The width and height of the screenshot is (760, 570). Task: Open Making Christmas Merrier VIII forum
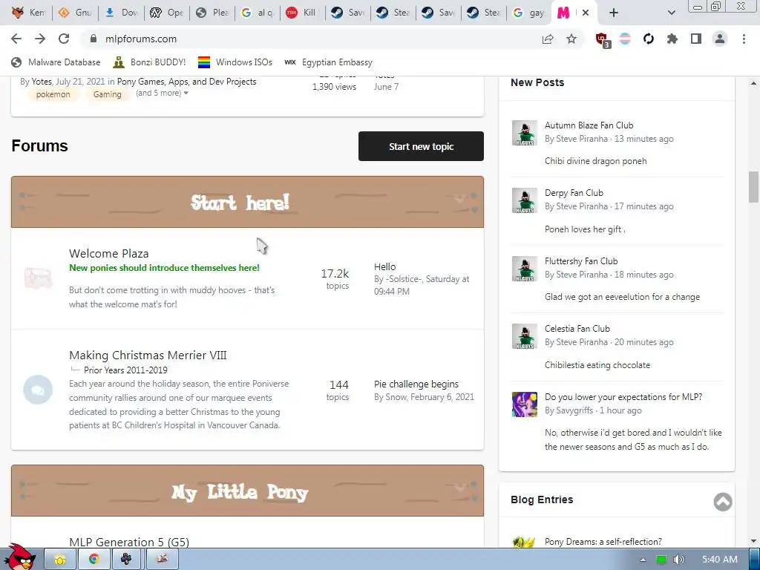[x=148, y=356]
